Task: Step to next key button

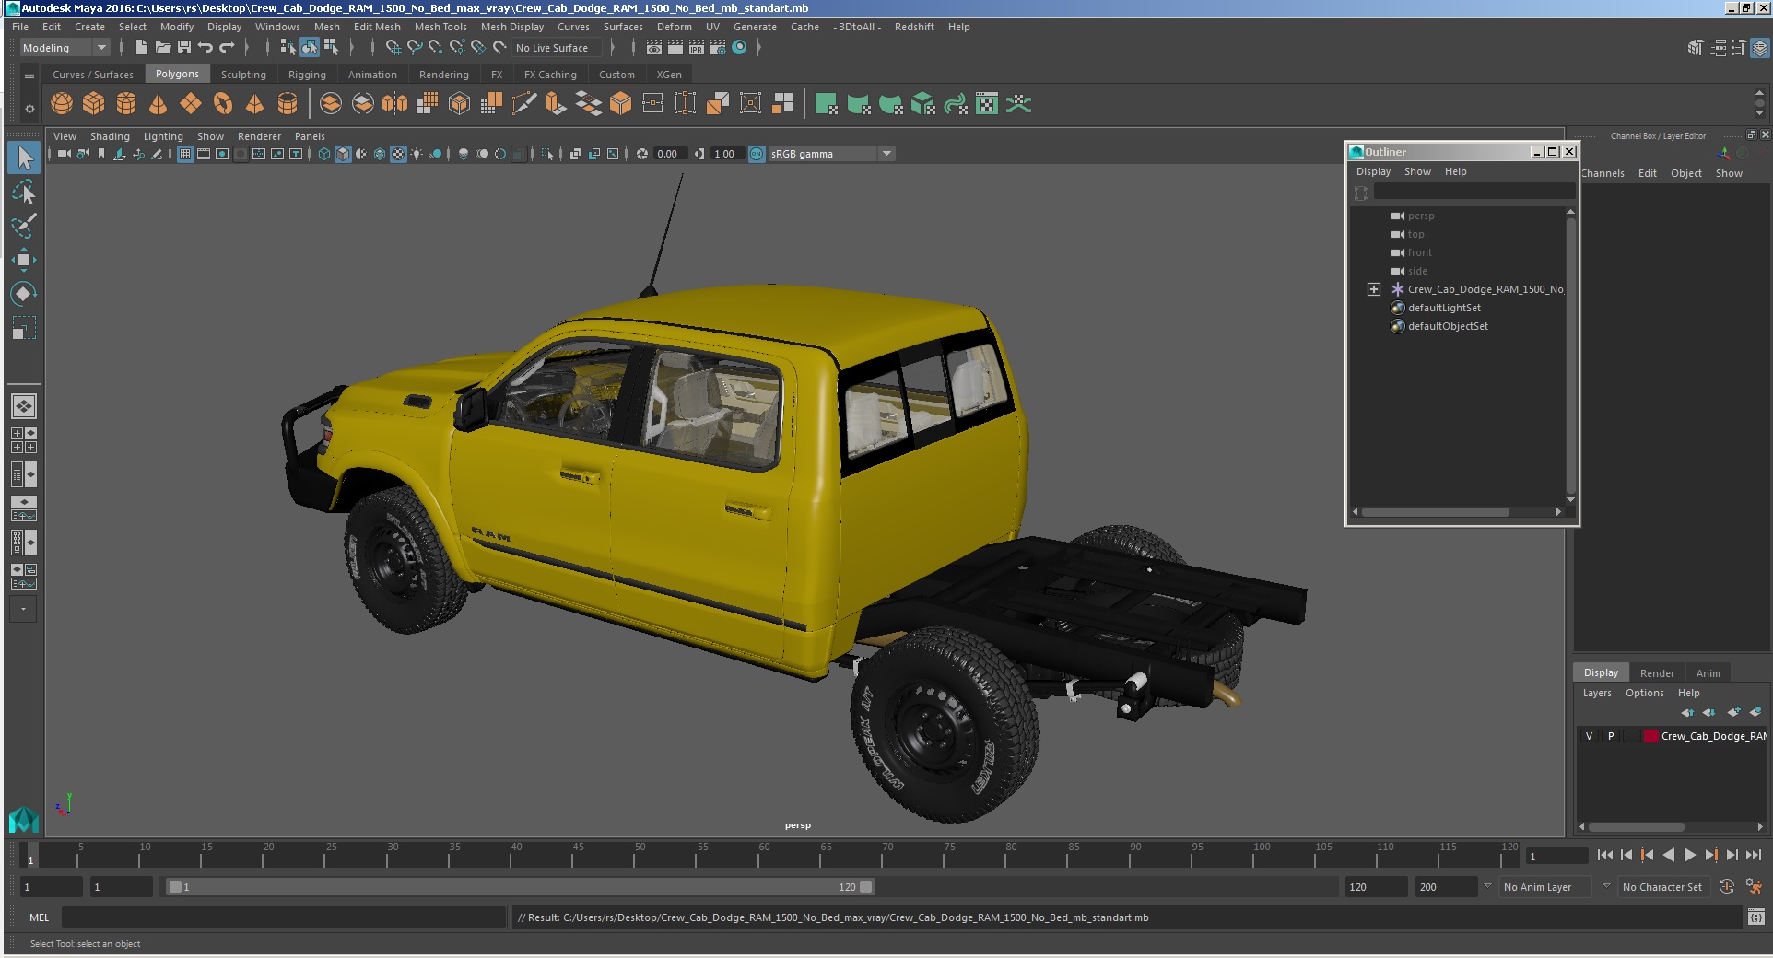Action: (1711, 855)
